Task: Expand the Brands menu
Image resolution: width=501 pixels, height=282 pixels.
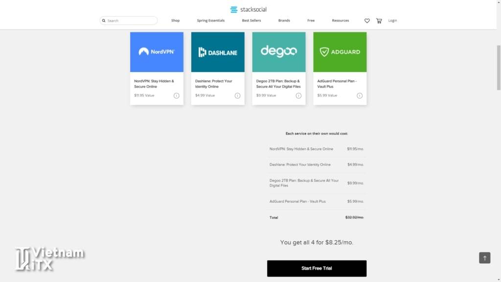Action: click(x=284, y=21)
